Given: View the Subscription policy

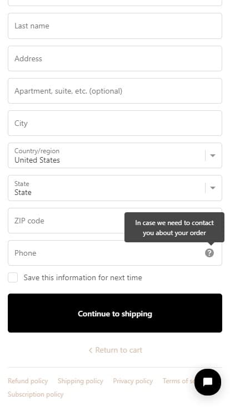Looking at the screenshot, I should click(36, 394).
